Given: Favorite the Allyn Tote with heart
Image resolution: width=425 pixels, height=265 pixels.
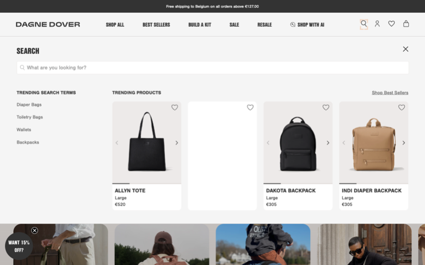Looking at the screenshot, I should click(x=175, y=108).
